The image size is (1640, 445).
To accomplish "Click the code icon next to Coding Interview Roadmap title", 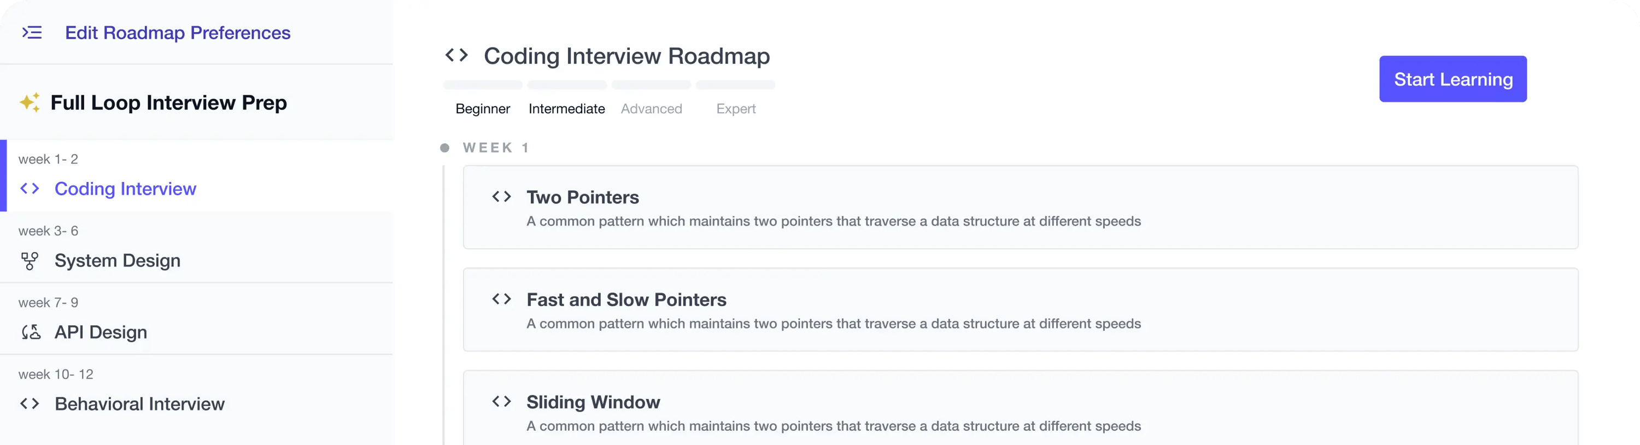I will 456,55.
